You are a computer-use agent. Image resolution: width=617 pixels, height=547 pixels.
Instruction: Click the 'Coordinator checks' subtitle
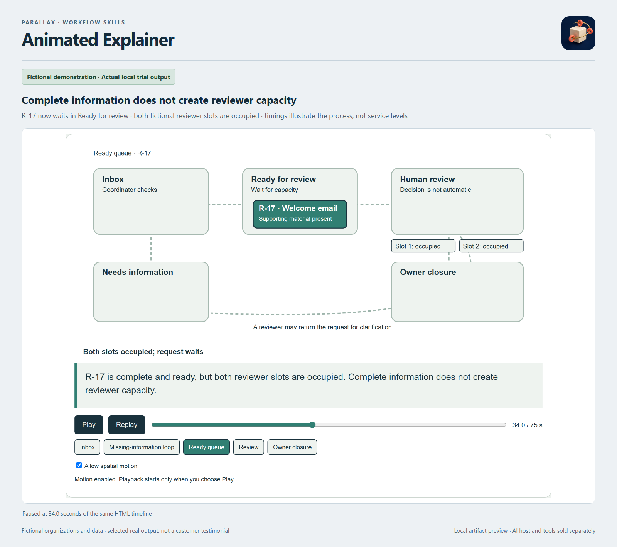point(130,190)
